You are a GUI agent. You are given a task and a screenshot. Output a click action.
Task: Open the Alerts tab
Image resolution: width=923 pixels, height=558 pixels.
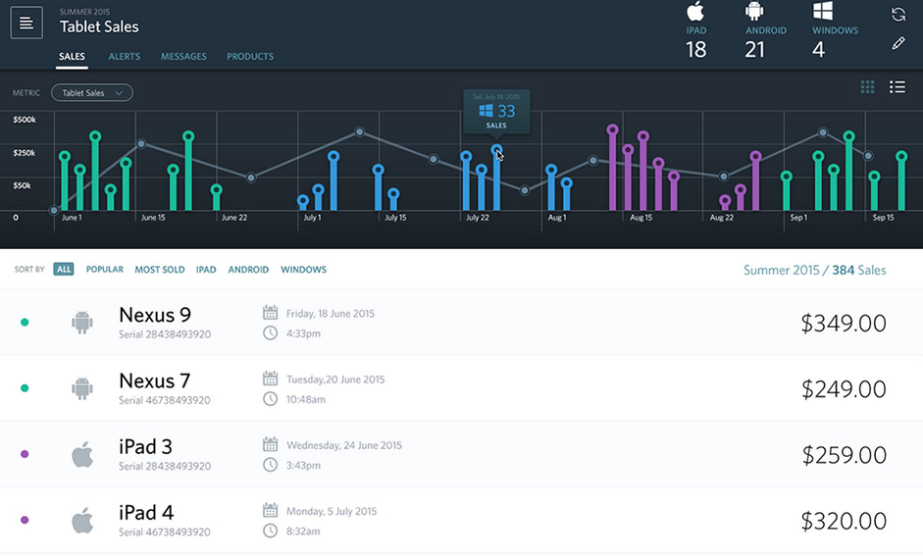pyautogui.click(x=125, y=57)
